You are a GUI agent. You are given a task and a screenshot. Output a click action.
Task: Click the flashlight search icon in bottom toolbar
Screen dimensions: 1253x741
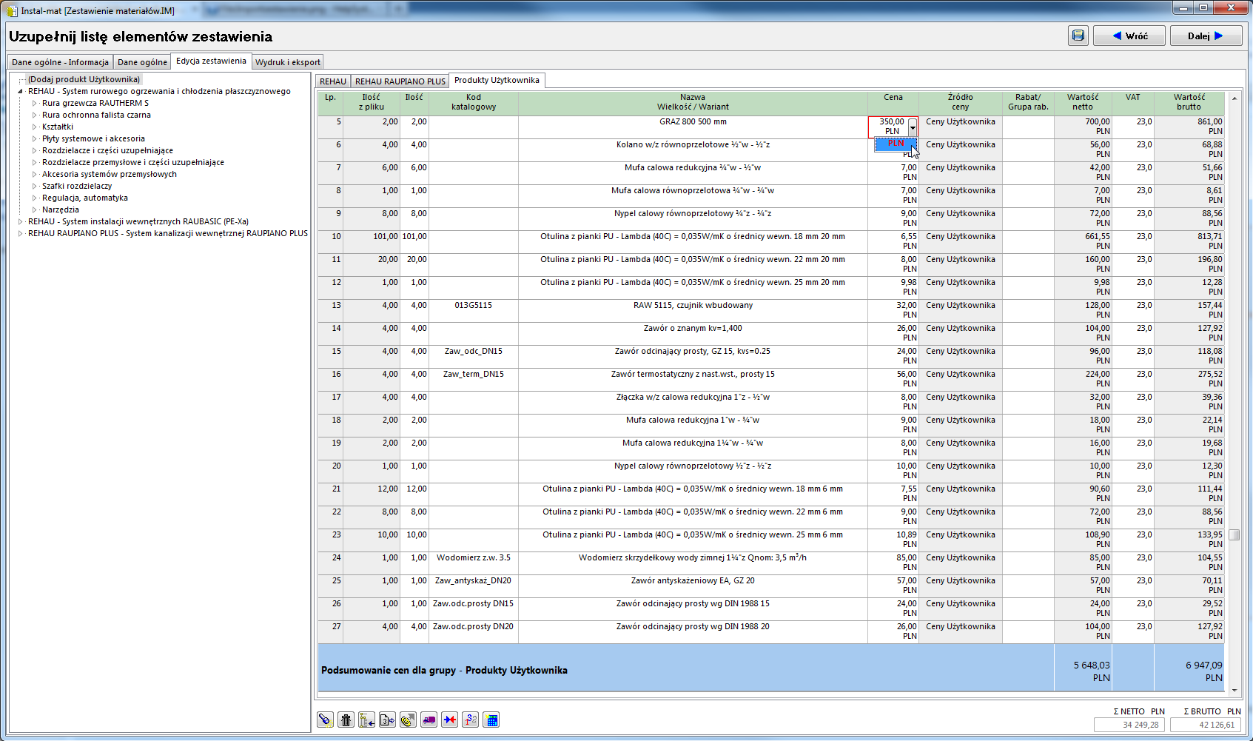tap(325, 720)
